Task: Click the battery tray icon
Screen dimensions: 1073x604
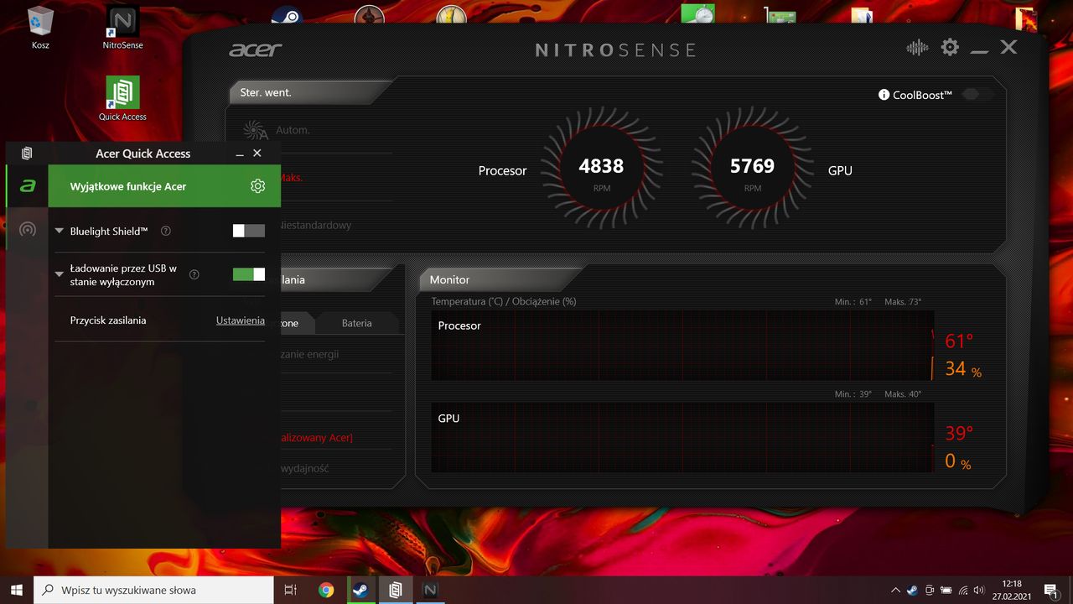Action: 946,590
